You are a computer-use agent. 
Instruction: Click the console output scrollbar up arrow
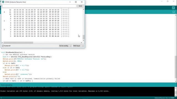click(176, 88)
